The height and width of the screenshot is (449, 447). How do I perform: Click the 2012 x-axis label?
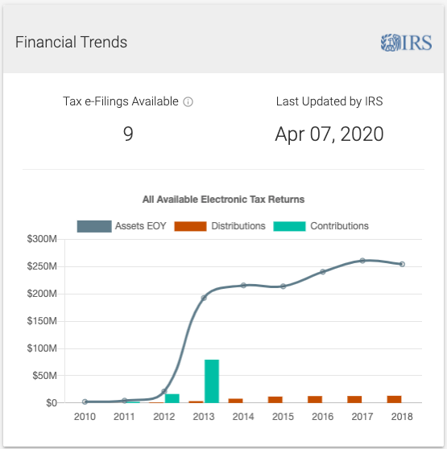pyautogui.click(x=164, y=417)
